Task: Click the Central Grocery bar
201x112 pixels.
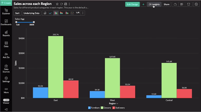Action: (x=169, y=80)
